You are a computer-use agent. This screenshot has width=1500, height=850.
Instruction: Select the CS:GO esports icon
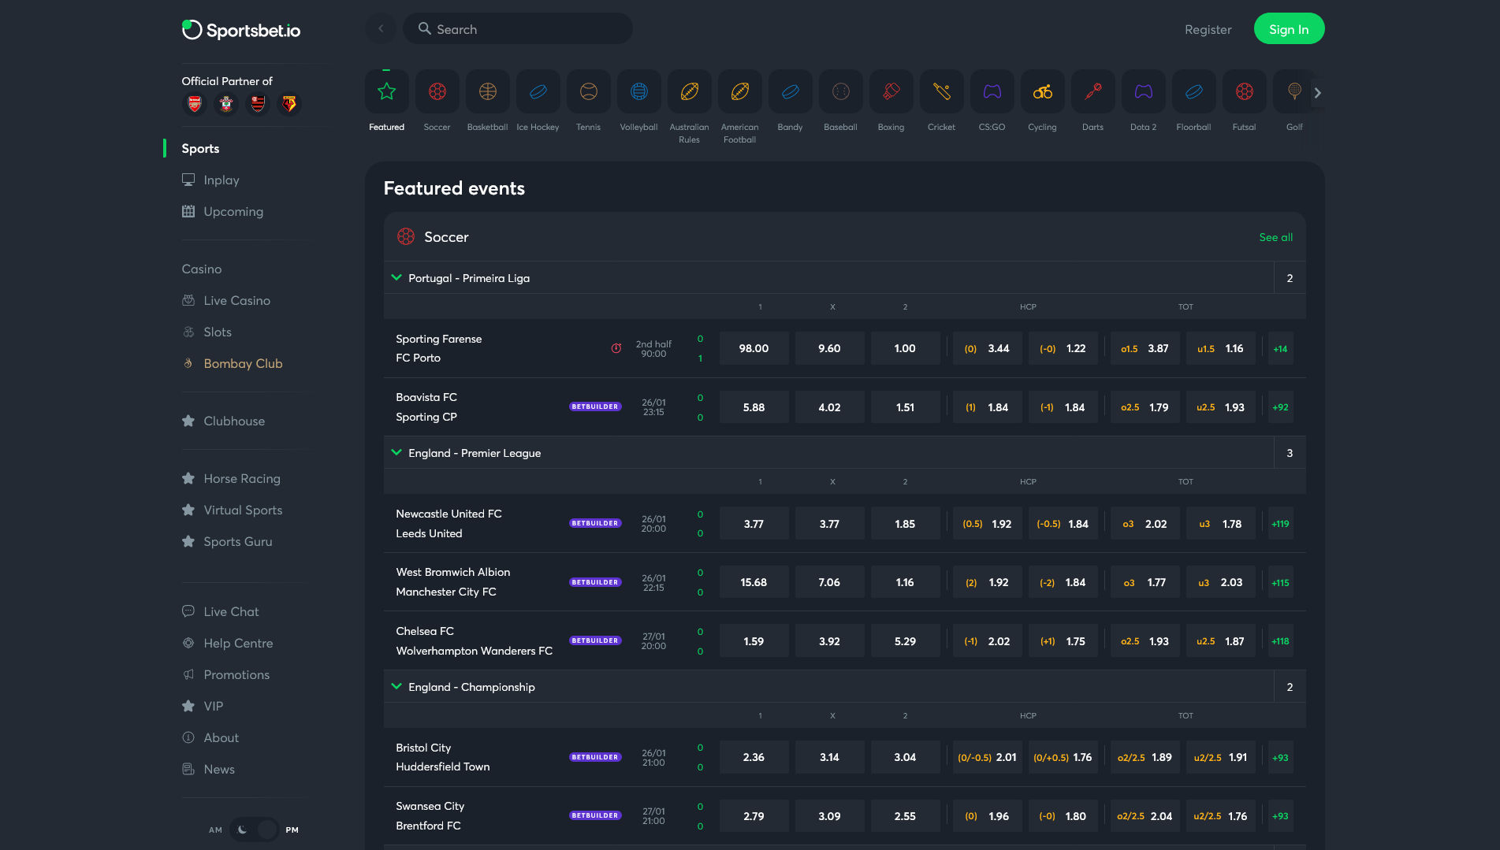(992, 92)
